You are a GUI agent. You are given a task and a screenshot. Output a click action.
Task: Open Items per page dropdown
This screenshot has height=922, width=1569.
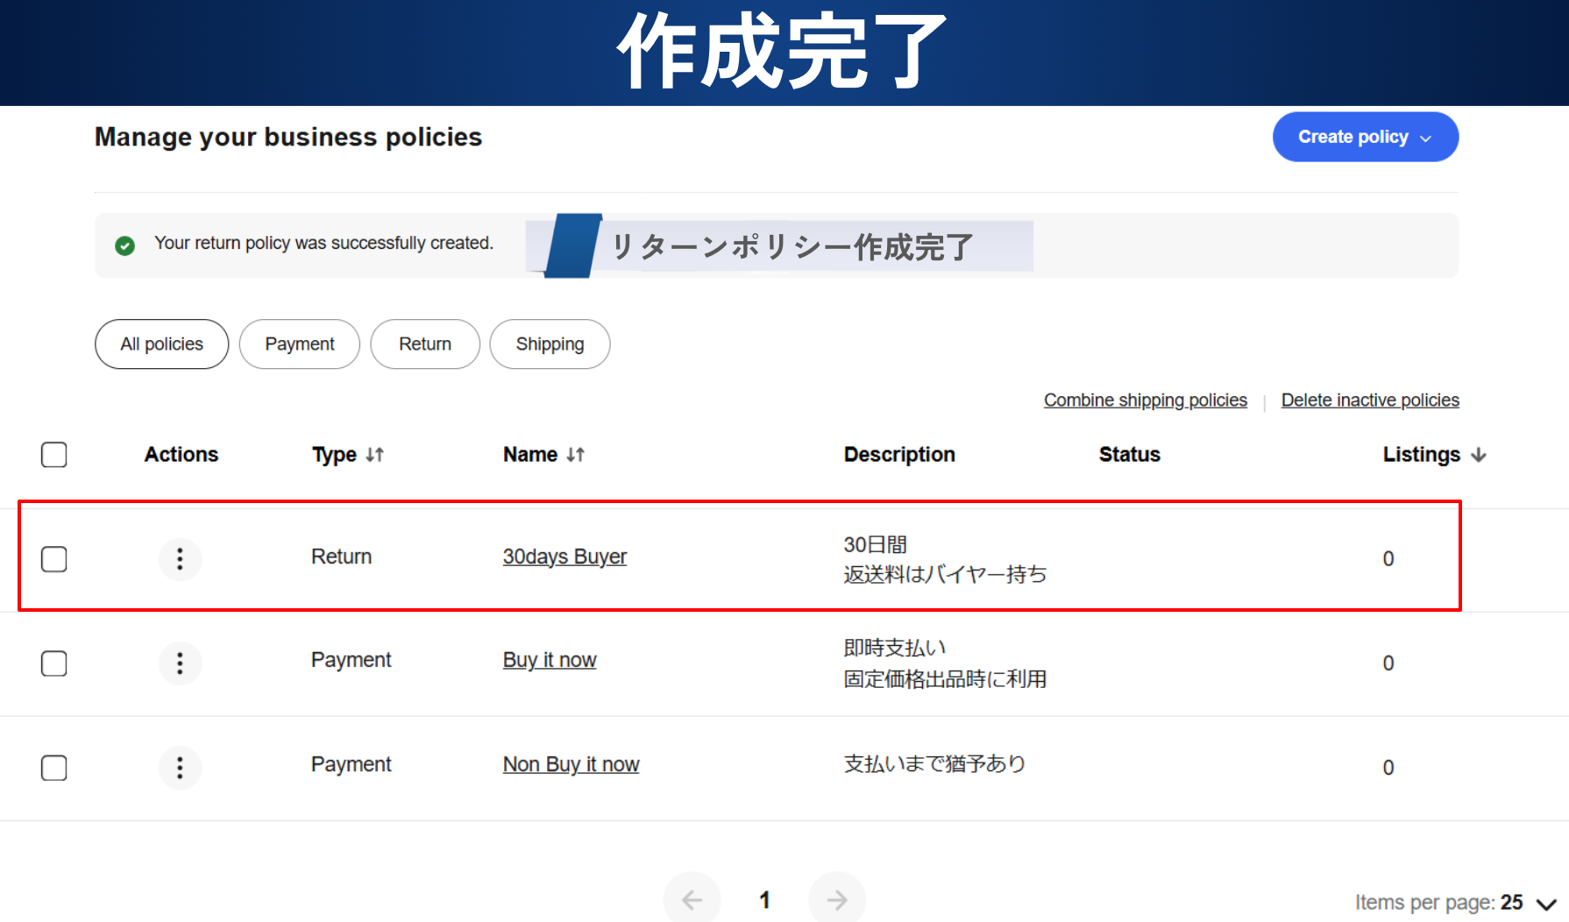coord(1544,903)
